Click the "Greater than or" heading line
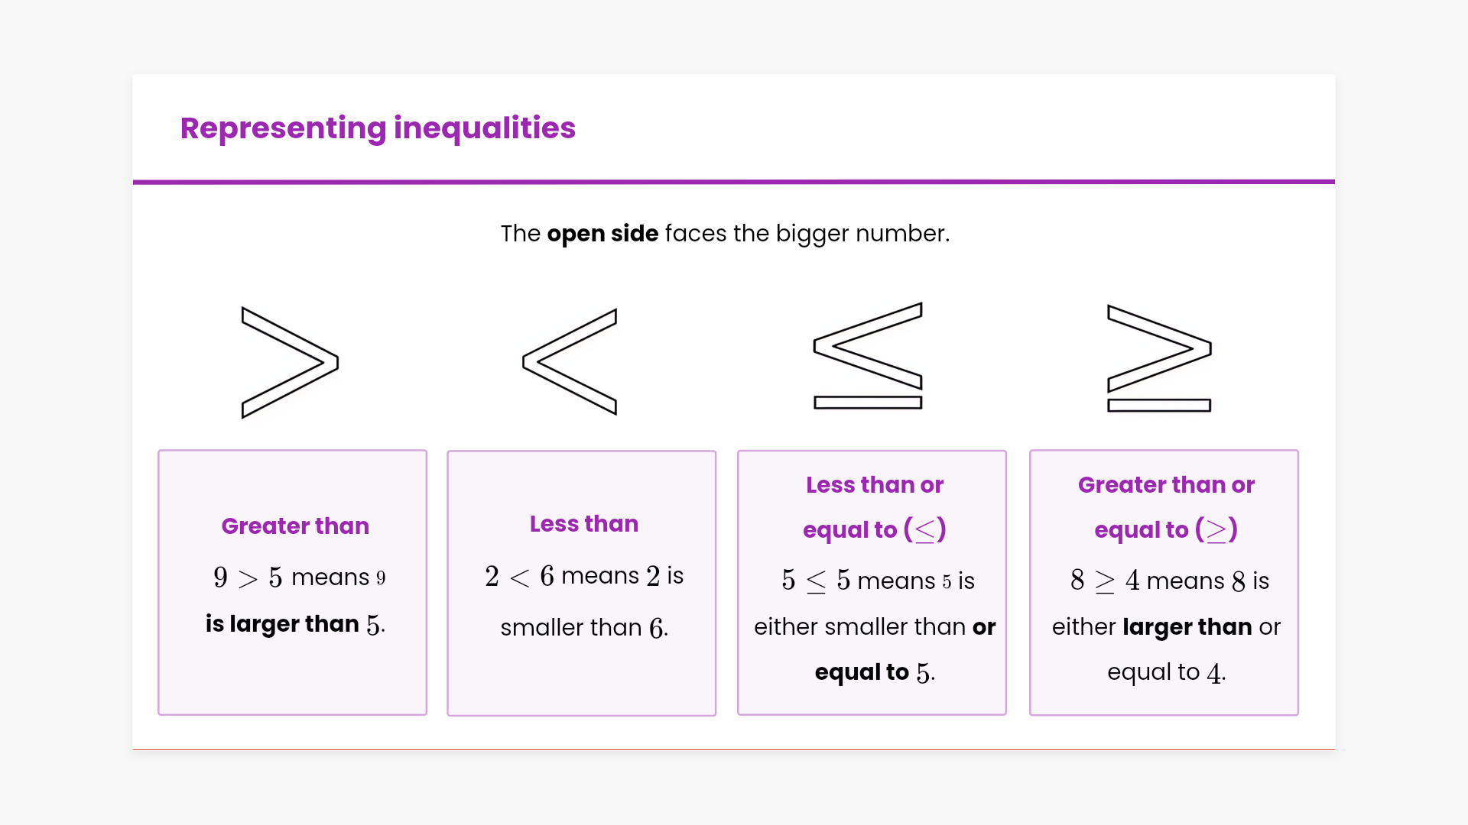Viewport: 1468px width, 825px height. pos(1166,484)
